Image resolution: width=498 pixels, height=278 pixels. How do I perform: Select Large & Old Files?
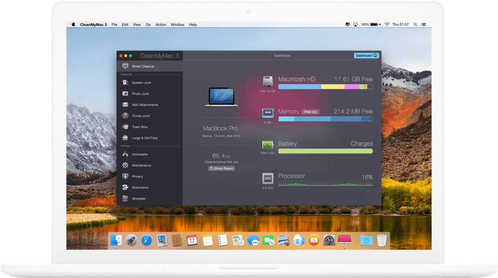pos(144,138)
